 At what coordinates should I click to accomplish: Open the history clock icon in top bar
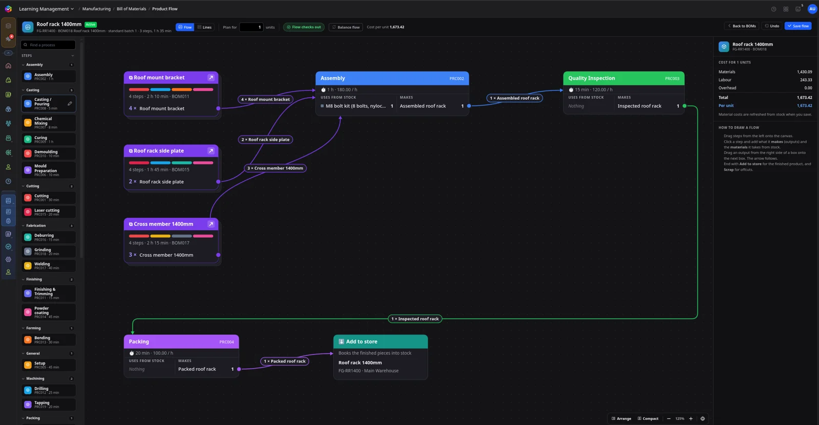coord(773,9)
